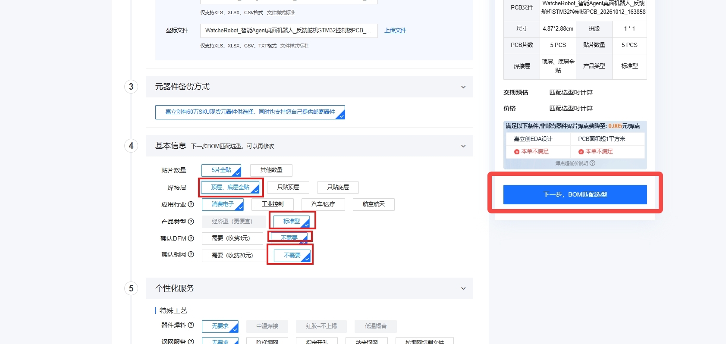Click 本单不满足 under PCB面积超1平方米
This screenshot has width=726, height=344.
tap(599, 152)
